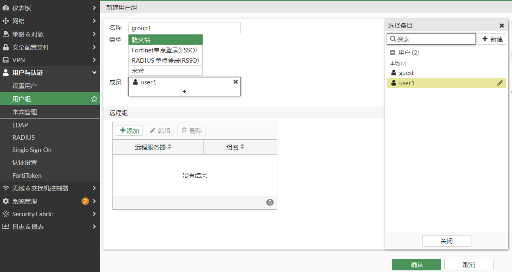Click the policy & objects icon

[6, 34]
